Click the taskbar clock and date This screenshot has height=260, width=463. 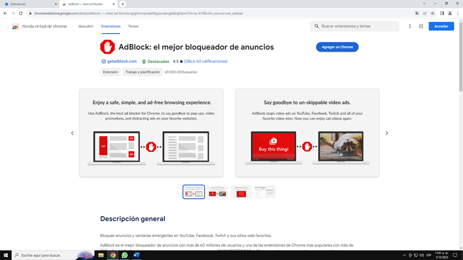(441, 255)
